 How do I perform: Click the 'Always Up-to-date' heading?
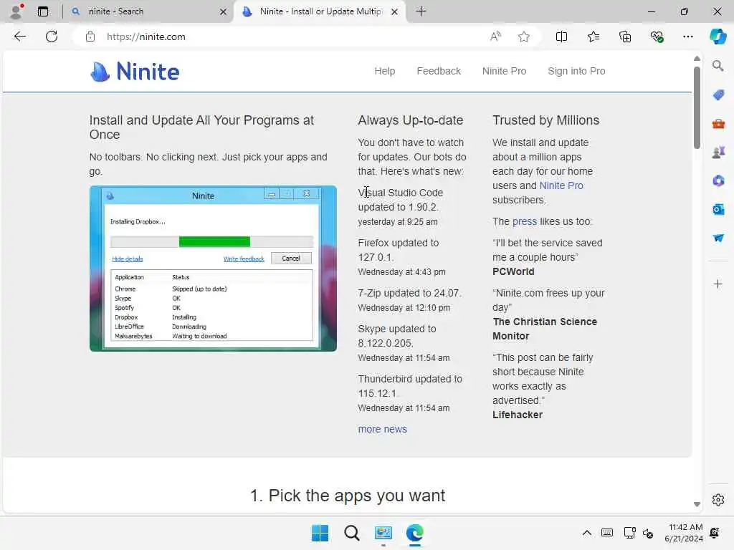point(411,120)
